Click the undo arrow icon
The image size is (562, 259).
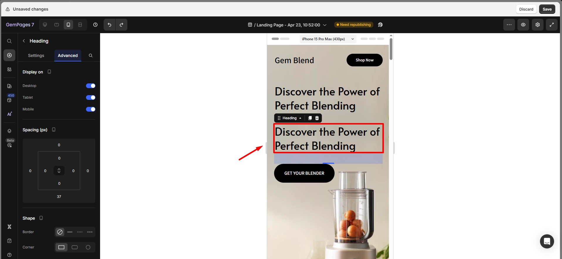pyautogui.click(x=109, y=25)
